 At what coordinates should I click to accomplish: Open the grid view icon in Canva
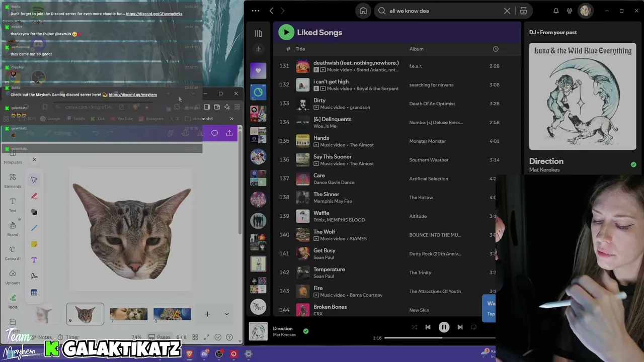coord(195,337)
